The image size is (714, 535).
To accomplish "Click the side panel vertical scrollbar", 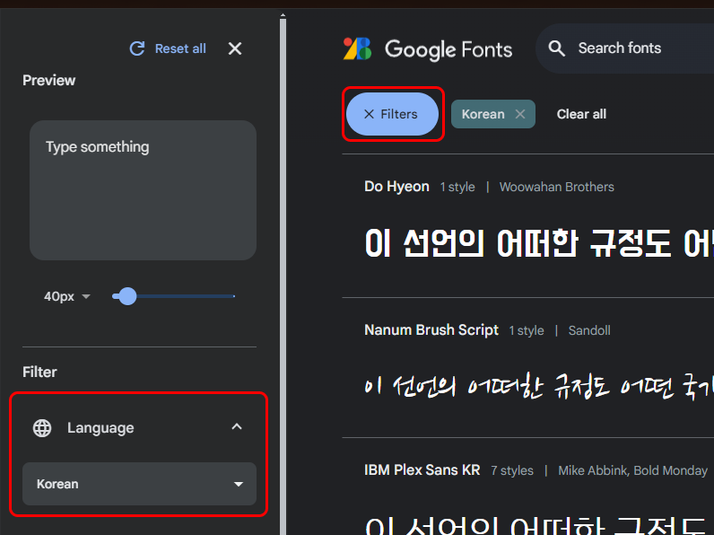I will pos(283,276).
